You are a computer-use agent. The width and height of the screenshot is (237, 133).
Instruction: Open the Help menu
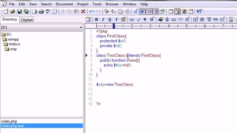[x=144, y=4]
